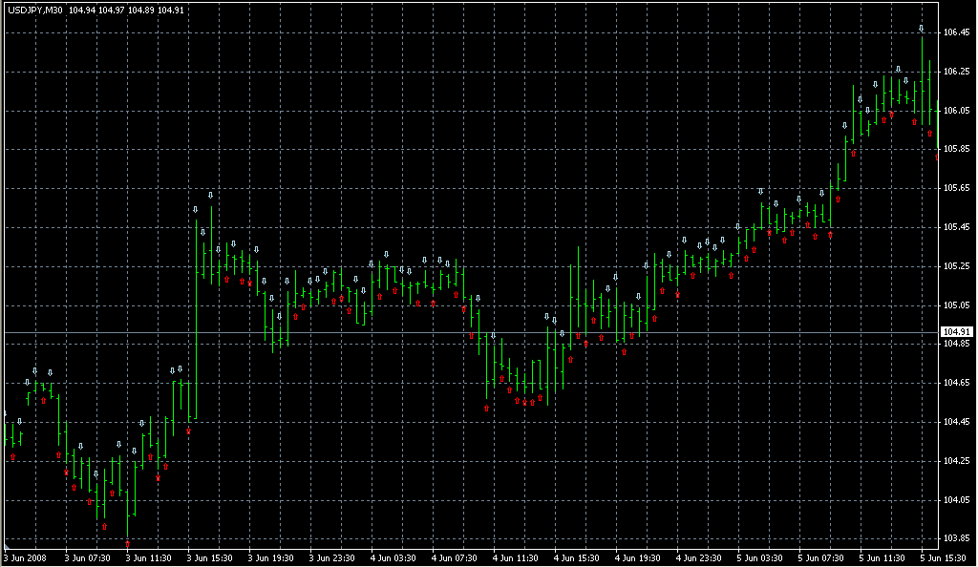Click the USDJPY,M30 chart title text
The height and width of the screenshot is (567, 978).
[x=33, y=10]
